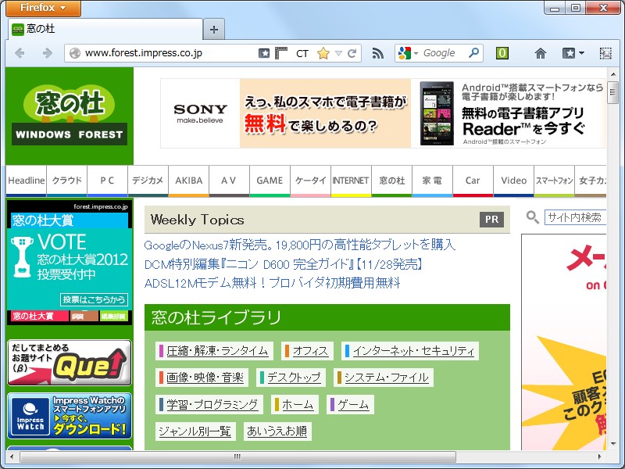Open the bookmarks dropdown at toolbar right

[571, 53]
